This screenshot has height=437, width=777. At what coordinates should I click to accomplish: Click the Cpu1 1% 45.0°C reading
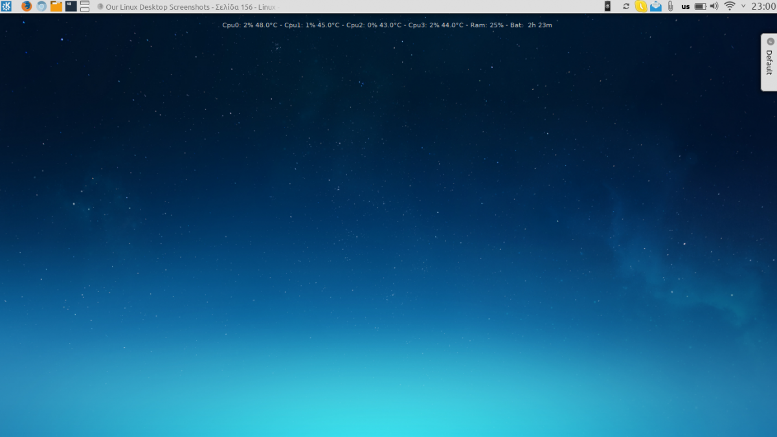click(311, 25)
